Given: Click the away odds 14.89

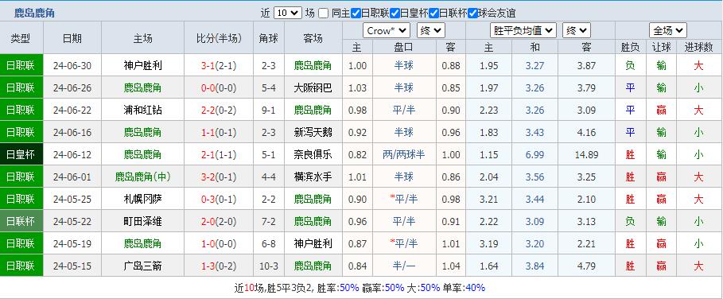Looking at the screenshot, I should tap(586, 154).
